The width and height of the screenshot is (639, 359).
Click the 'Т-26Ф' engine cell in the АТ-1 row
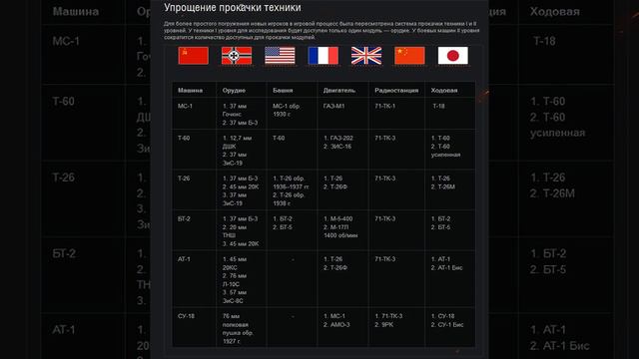click(335, 268)
